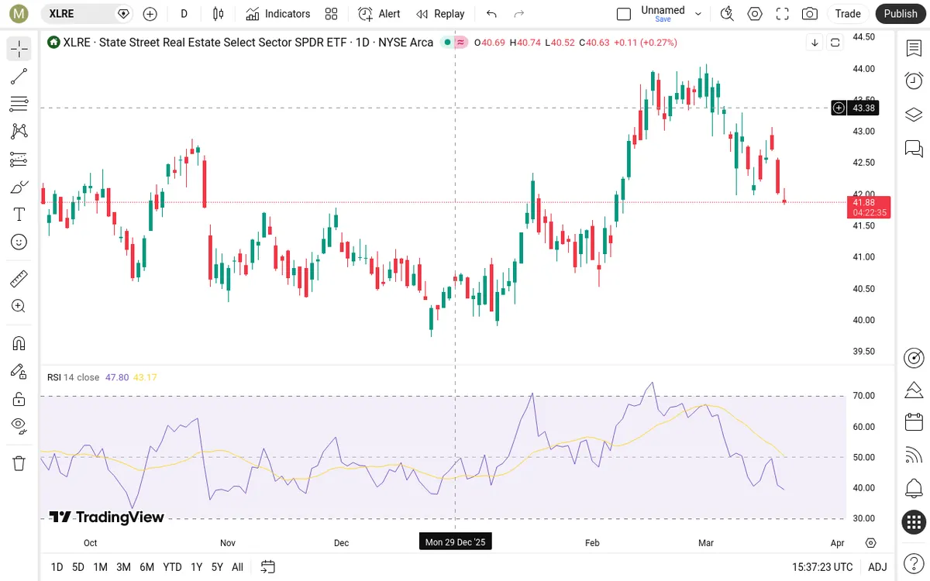Take a chart snapshot with camera
The width and height of the screenshot is (930, 581).
tap(810, 14)
